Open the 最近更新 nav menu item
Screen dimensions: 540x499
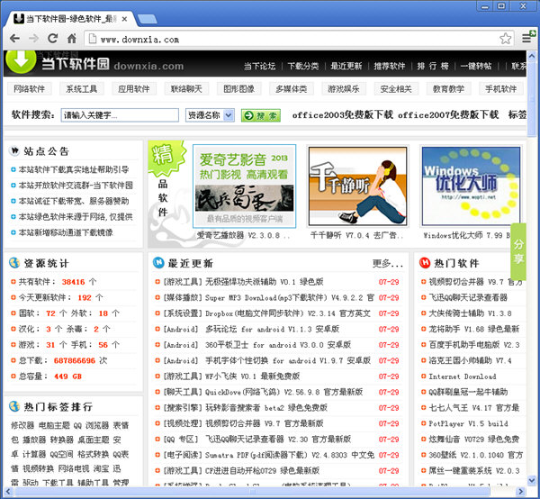click(x=346, y=66)
